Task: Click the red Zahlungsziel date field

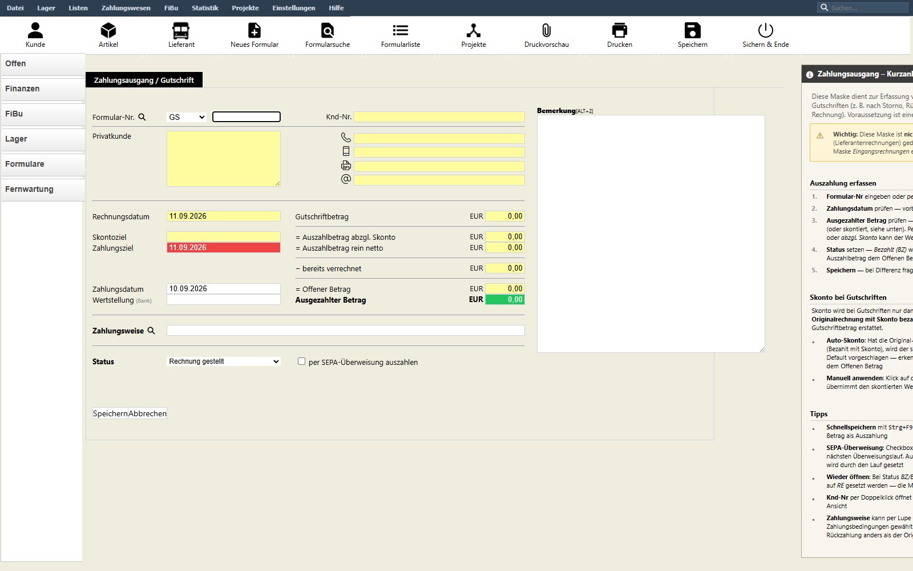Action: click(224, 248)
